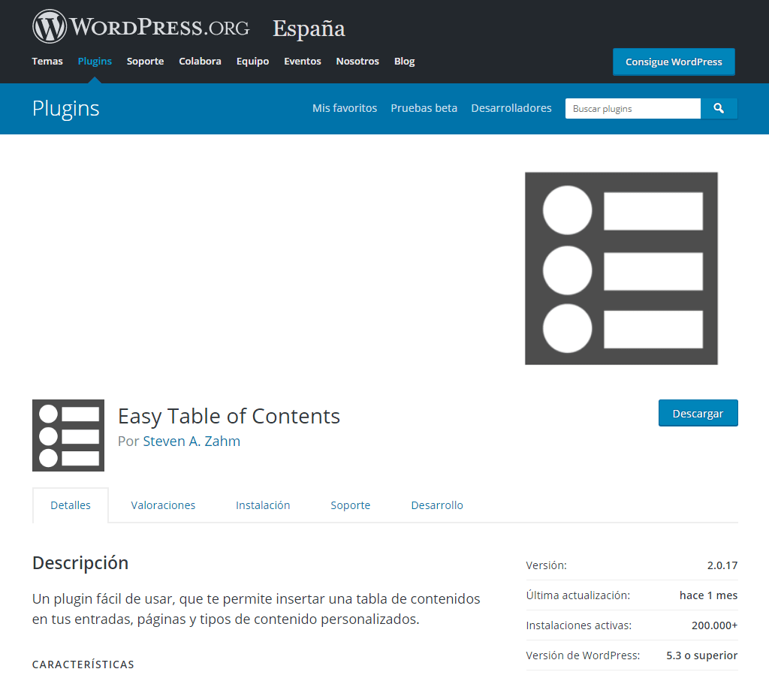This screenshot has height=675, width=769.
Task: Visit the Pruebas beta link
Action: click(x=424, y=108)
